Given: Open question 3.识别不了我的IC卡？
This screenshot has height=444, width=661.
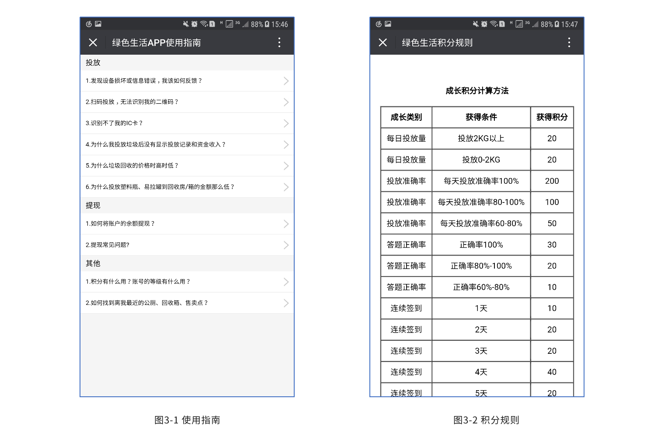Looking at the screenshot, I should (x=187, y=123).
